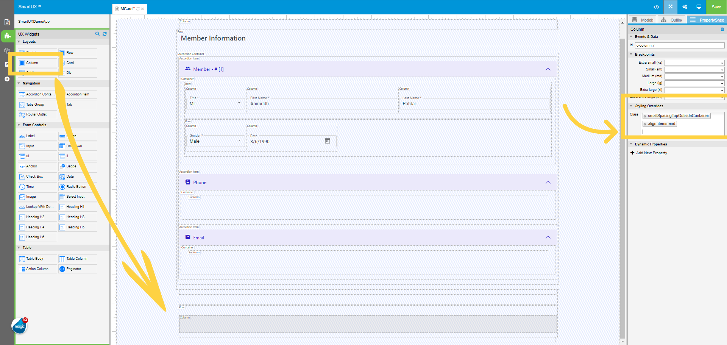The height and width of the screenshot is (345, 727).
Task: Open the preview monitor icon in toolbar
Action: point(699,7)
